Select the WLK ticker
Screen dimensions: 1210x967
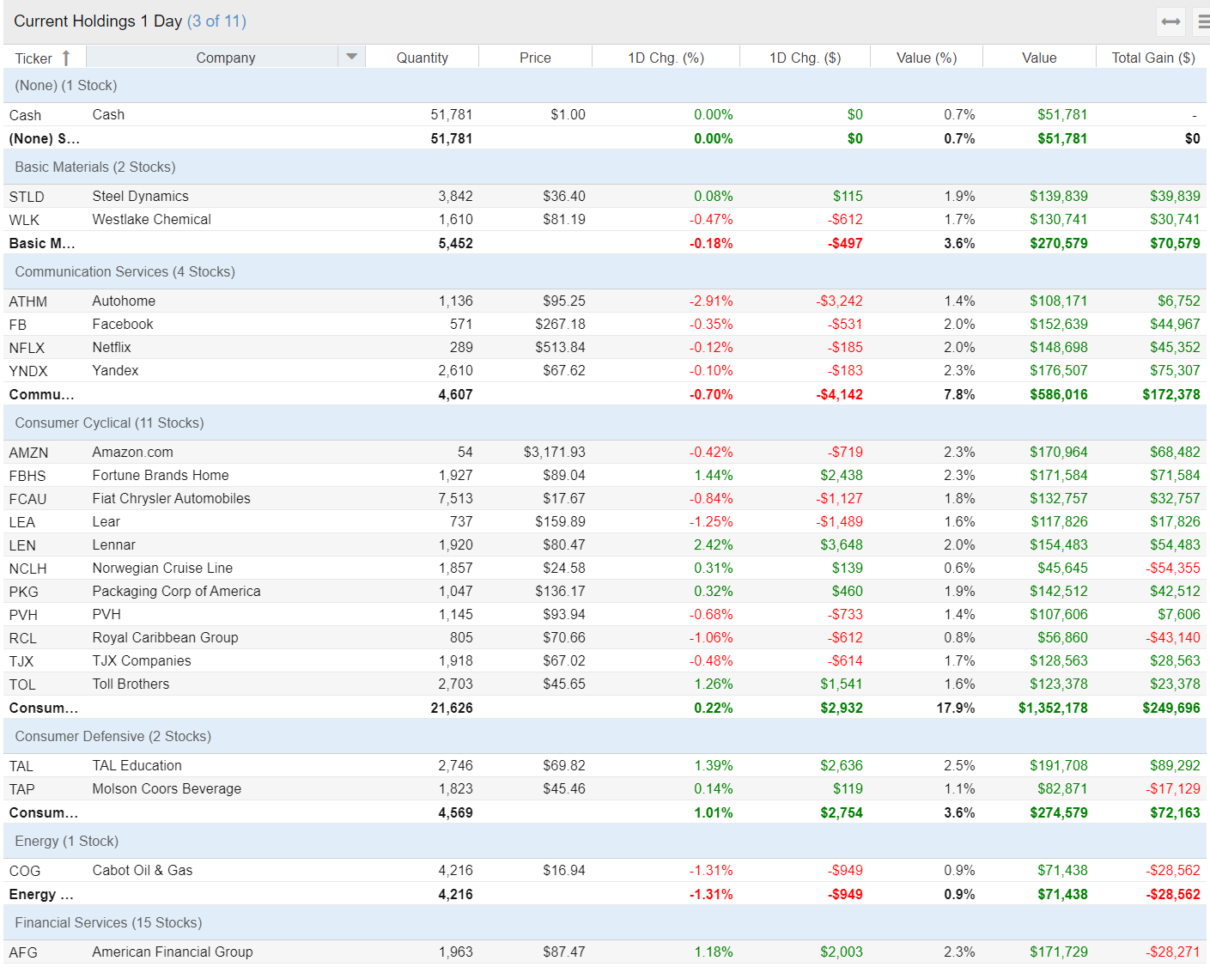point(24,220)
